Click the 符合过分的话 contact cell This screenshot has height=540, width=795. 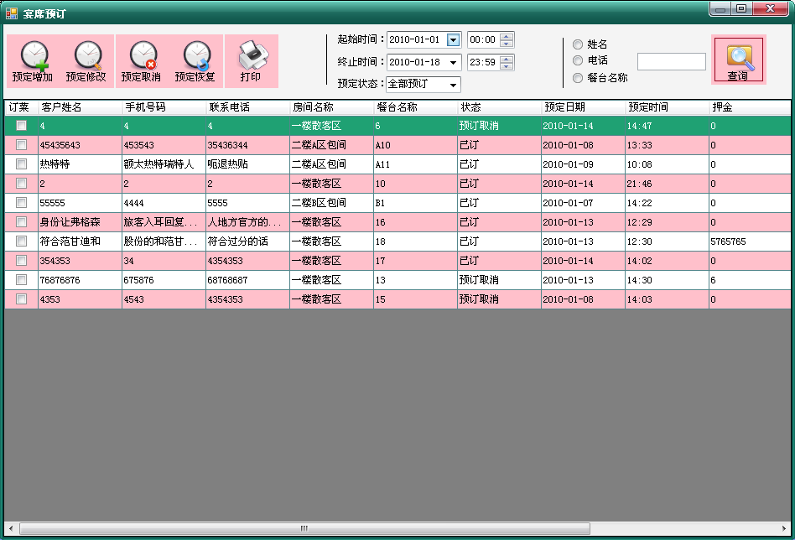248,241
